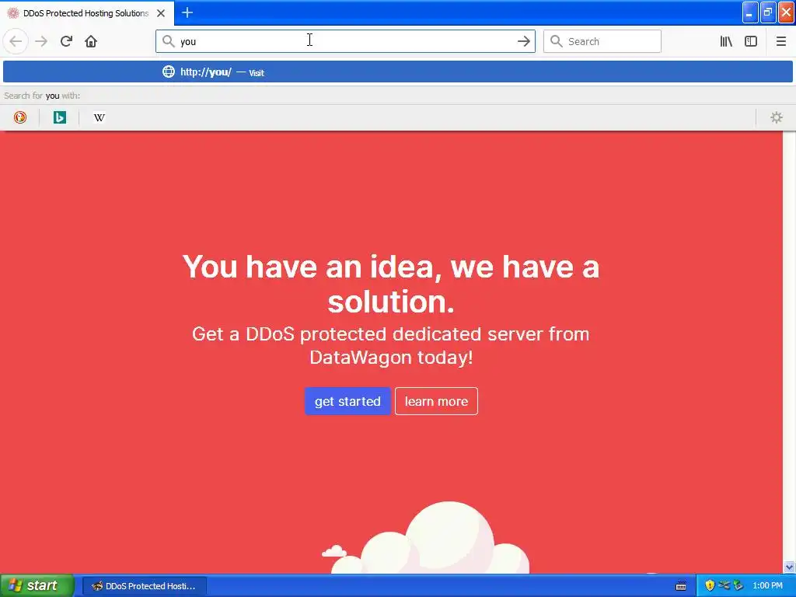Click the magnifier icon in address bar
Screen dimensions: 796x597
pyautogui.click(x=169, y=41)
